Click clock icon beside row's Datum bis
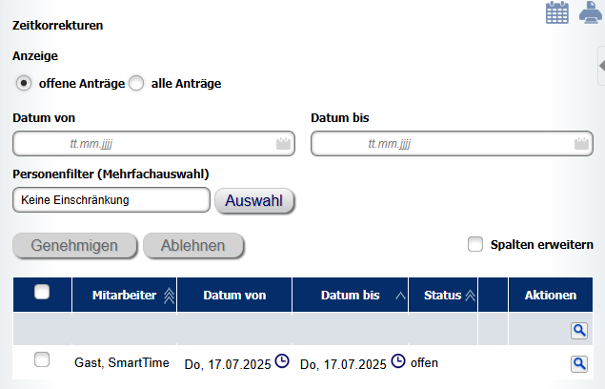 398,361
